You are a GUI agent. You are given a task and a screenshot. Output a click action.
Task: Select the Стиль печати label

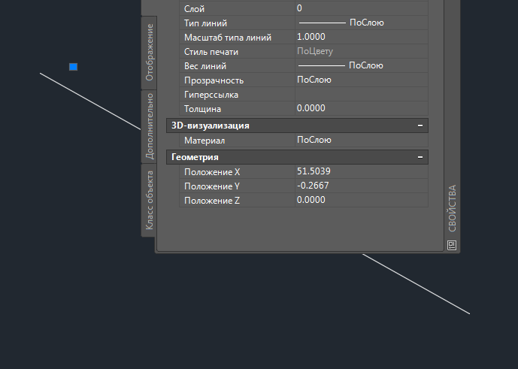tap(211, 52)
